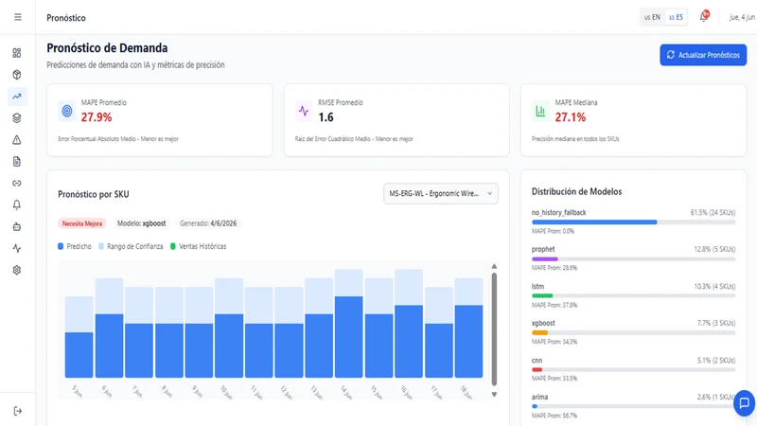Click the cnn model name
This screenshot has width=757, height=426.
(x=537, y=361)
